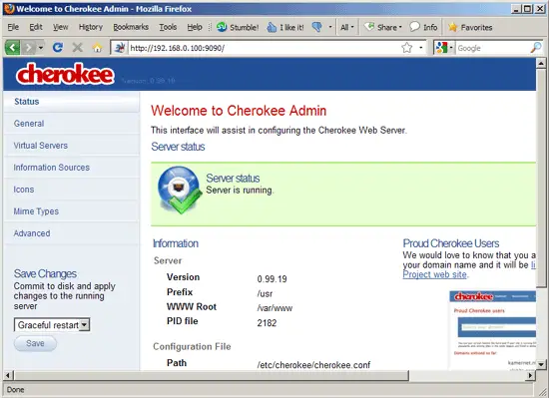
Task: Click the Home icon in toolbar
Action: pos(98,48)
